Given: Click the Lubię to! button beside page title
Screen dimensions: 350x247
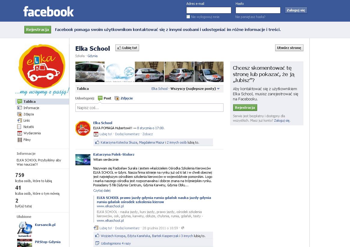Looking at the screenshot, I should [x=127, y=48].
